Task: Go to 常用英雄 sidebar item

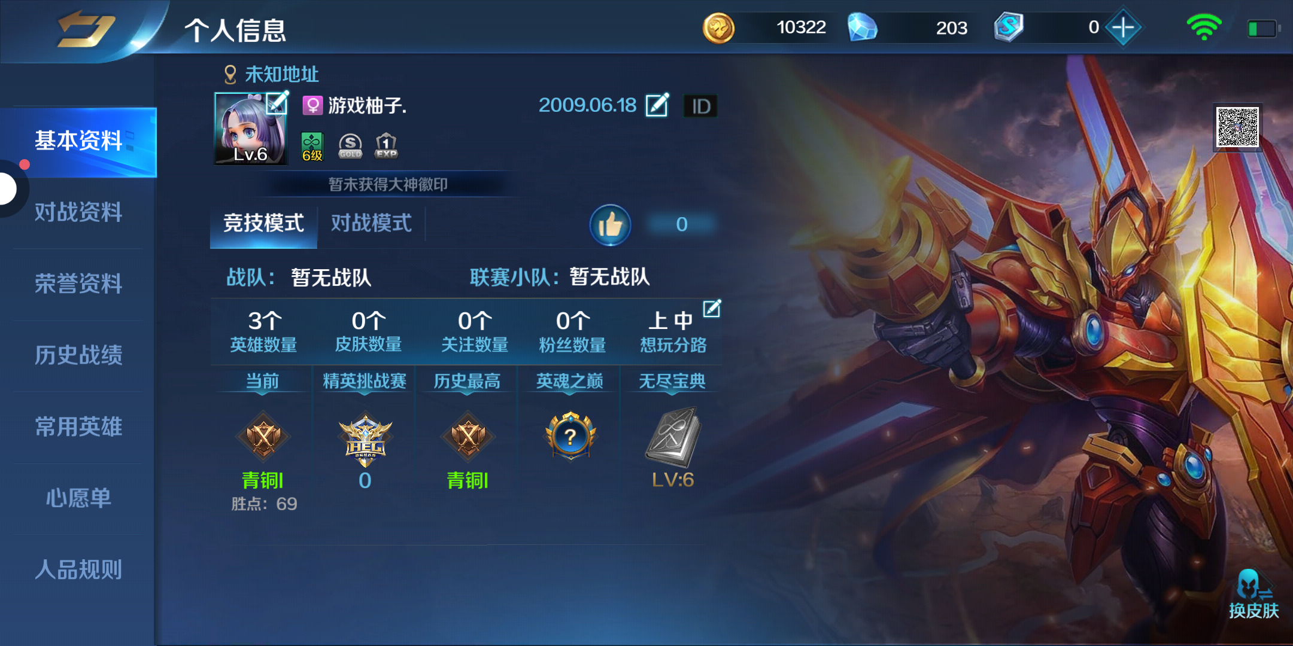Action: pos(78,426)
